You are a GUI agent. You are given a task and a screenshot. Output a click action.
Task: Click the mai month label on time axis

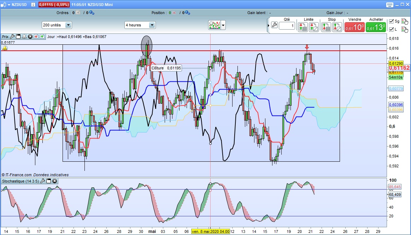pos(152,231)
